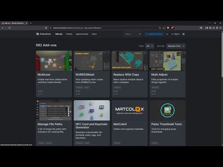Switch to the Add-ons tab

click(x=59, y=34)
